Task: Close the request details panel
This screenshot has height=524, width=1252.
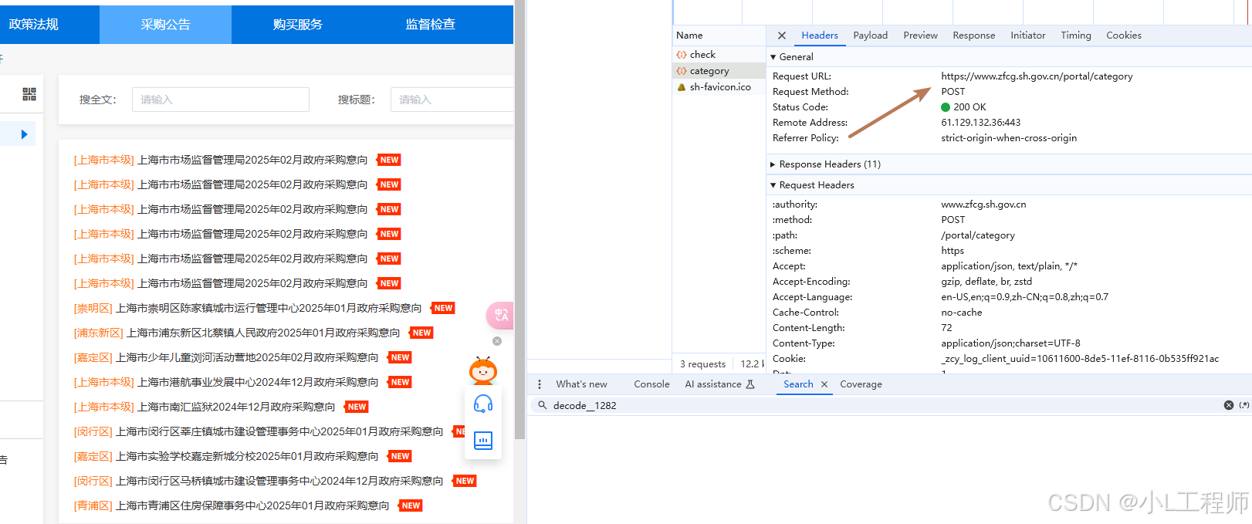Action: (x=782, y=35)
